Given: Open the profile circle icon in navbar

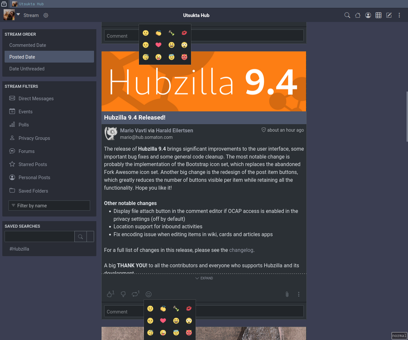Looking at the screenshot, I should click(x=368, y=15).
